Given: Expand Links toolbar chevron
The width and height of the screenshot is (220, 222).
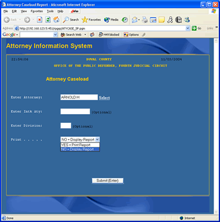Looking at the screenshot, I should (217, 27).
